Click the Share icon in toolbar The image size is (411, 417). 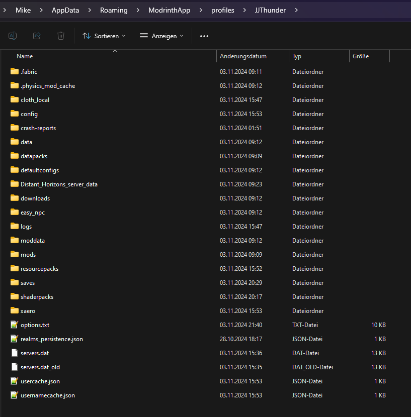(37, 36)
